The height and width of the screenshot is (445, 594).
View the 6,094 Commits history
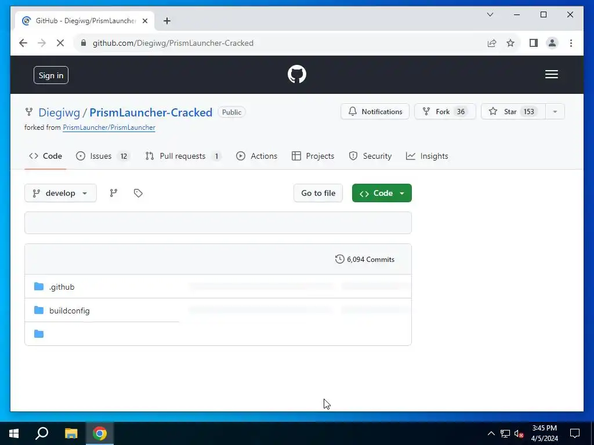tap(365, 259)
